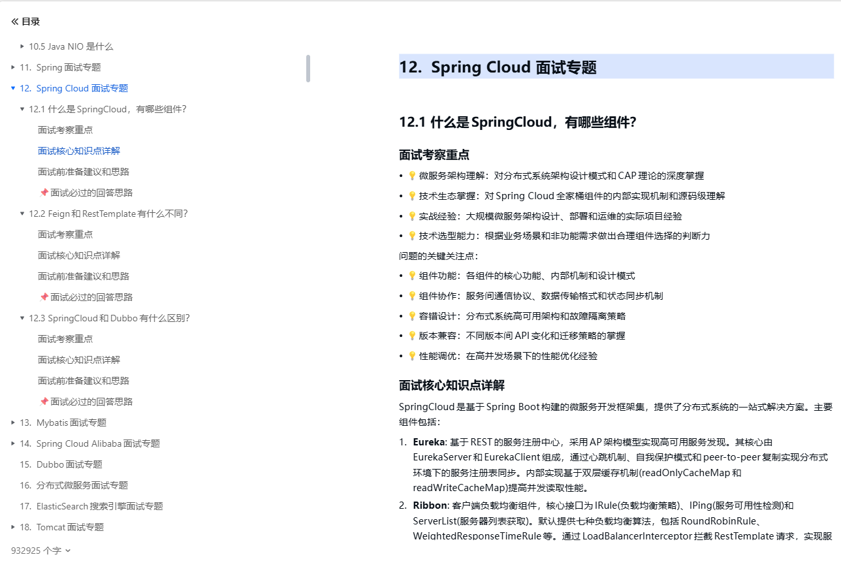
Task: Click the bold Ribbon term in list
Action: [x=429, y=505]
